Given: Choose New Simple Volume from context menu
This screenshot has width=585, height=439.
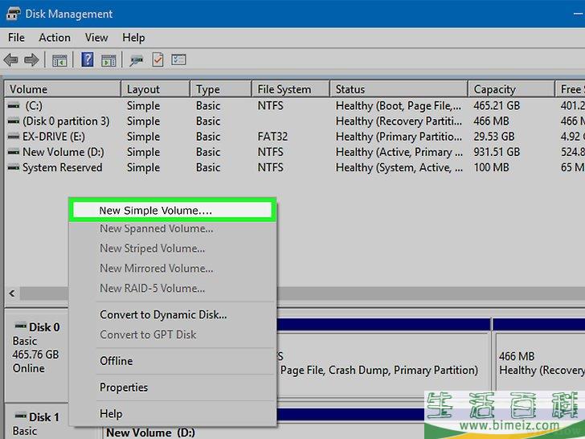Looking at the screenshot, I should (x=156, y=211).
